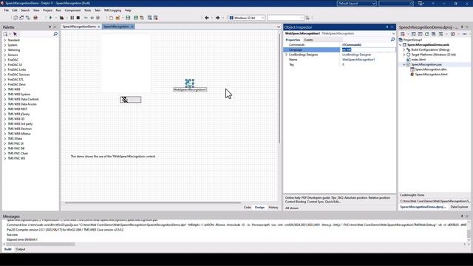
Task: Edit the Language property value field
Action: pyautogui.click(x=368, y=50)
